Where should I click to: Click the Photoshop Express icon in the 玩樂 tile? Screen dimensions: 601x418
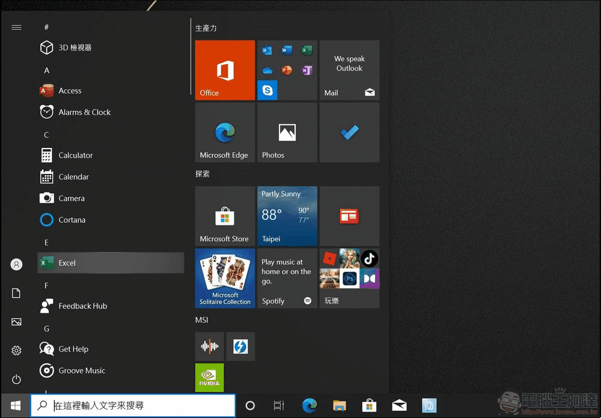pos(350,278)
